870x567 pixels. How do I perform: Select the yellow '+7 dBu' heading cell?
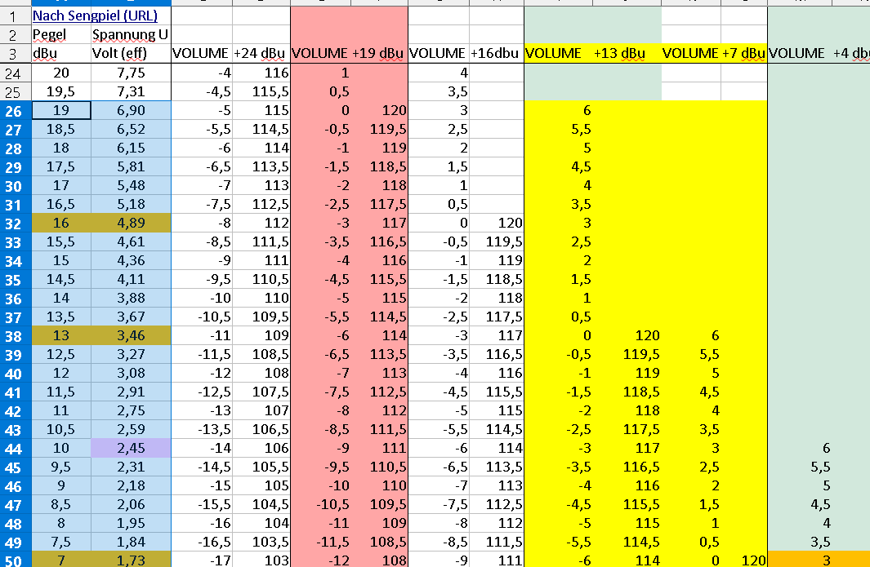tap(743, 54)
